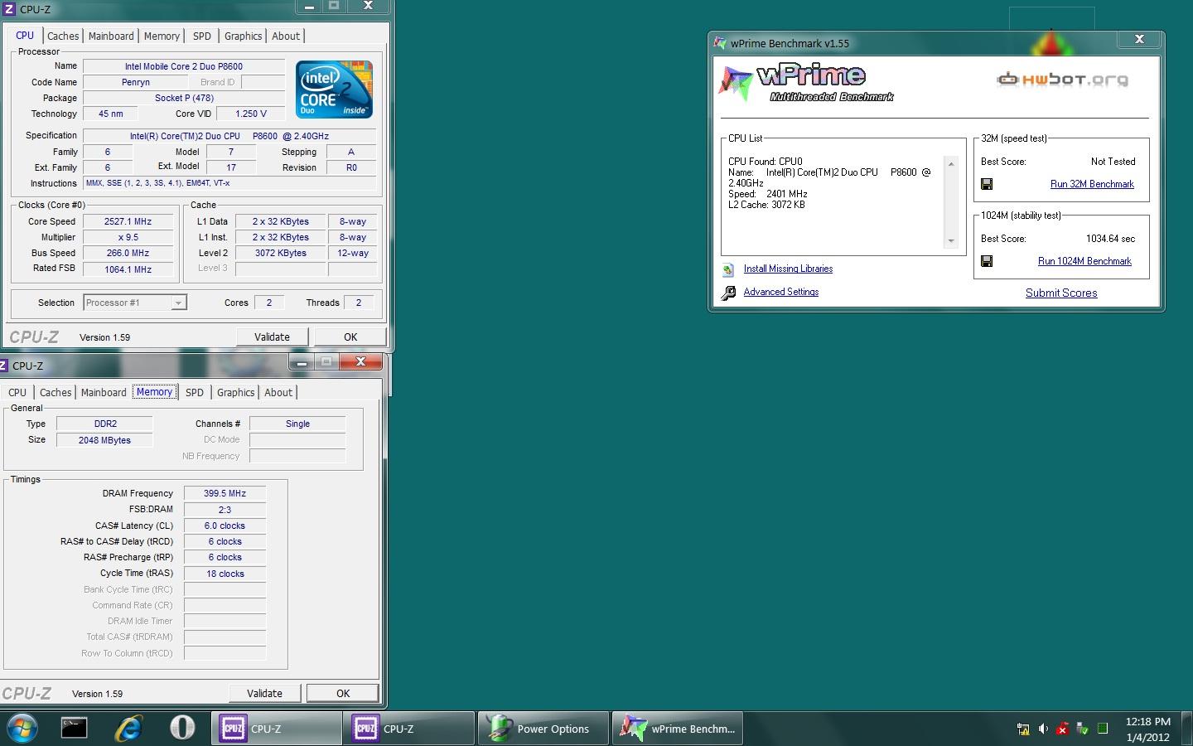The width and height of the screenshot is (1193, 746).
Task: Click the Level 2 cache value 3072 KBytes
Action: (x=280, y=253)
